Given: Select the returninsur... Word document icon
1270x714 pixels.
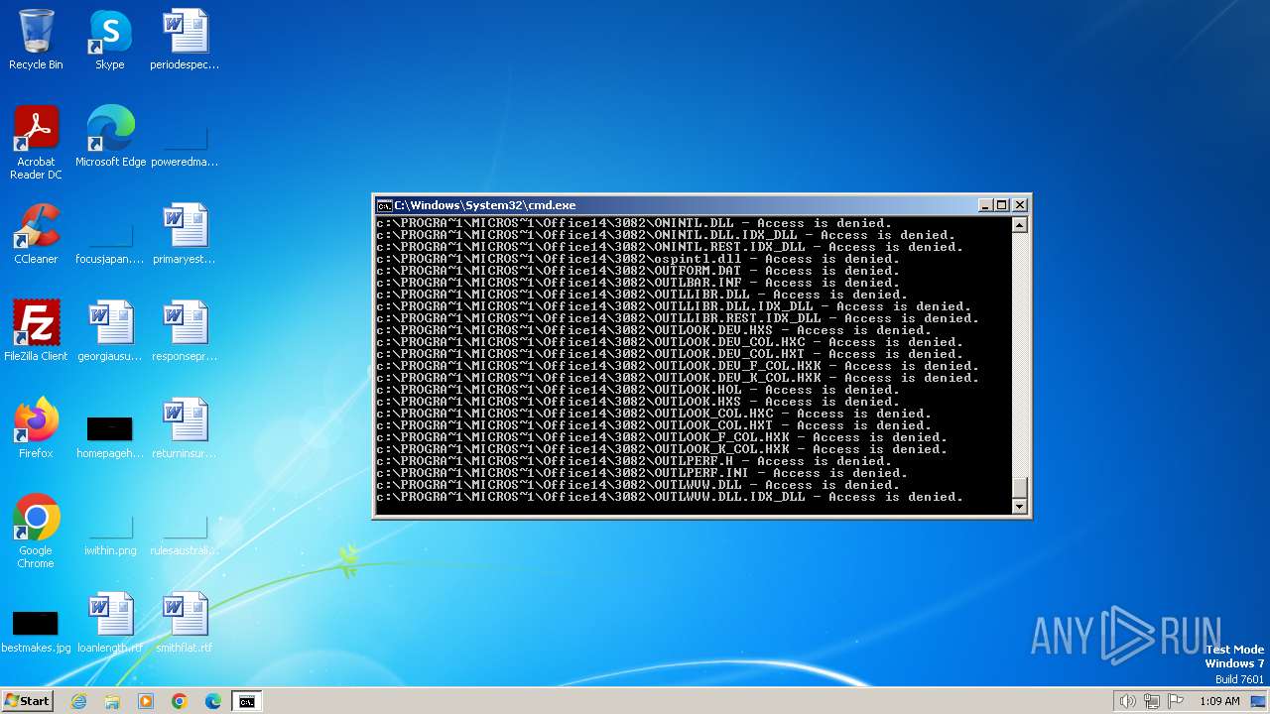Looking at the screenshot, I should click(185, 428).
